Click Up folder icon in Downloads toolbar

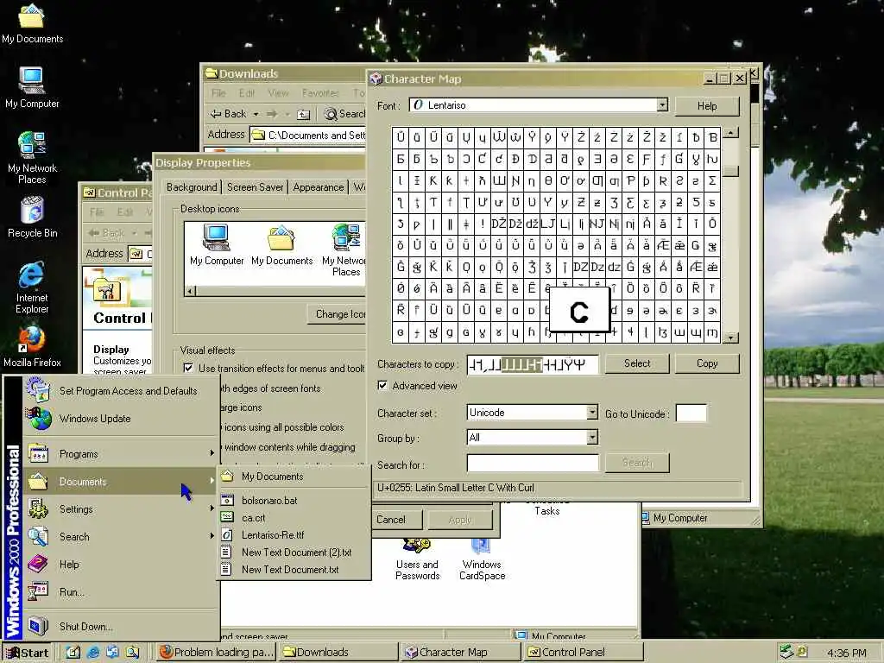coord(304,115)
